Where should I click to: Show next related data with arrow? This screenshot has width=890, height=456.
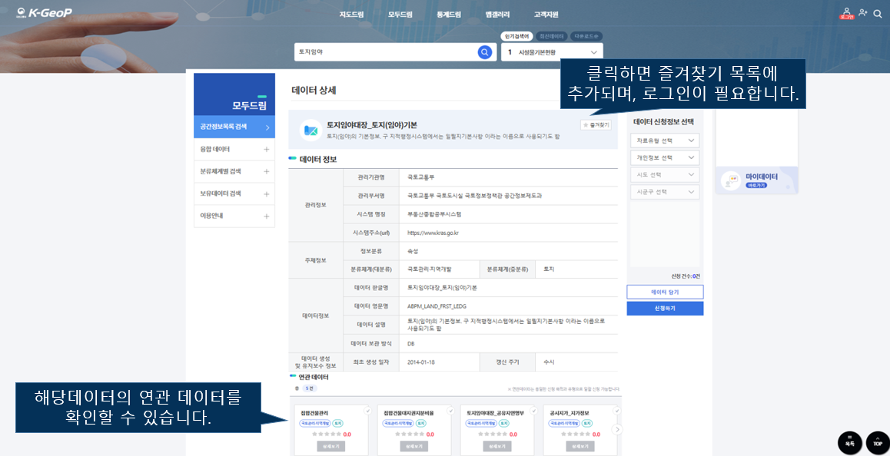(x=616, y=430)
